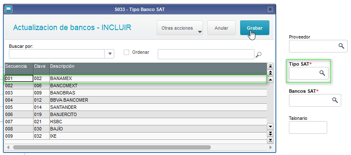Click Secuencia cell 003
This screenshot has height=155, width=351.
pyautogui.click(x=19, y=93)
